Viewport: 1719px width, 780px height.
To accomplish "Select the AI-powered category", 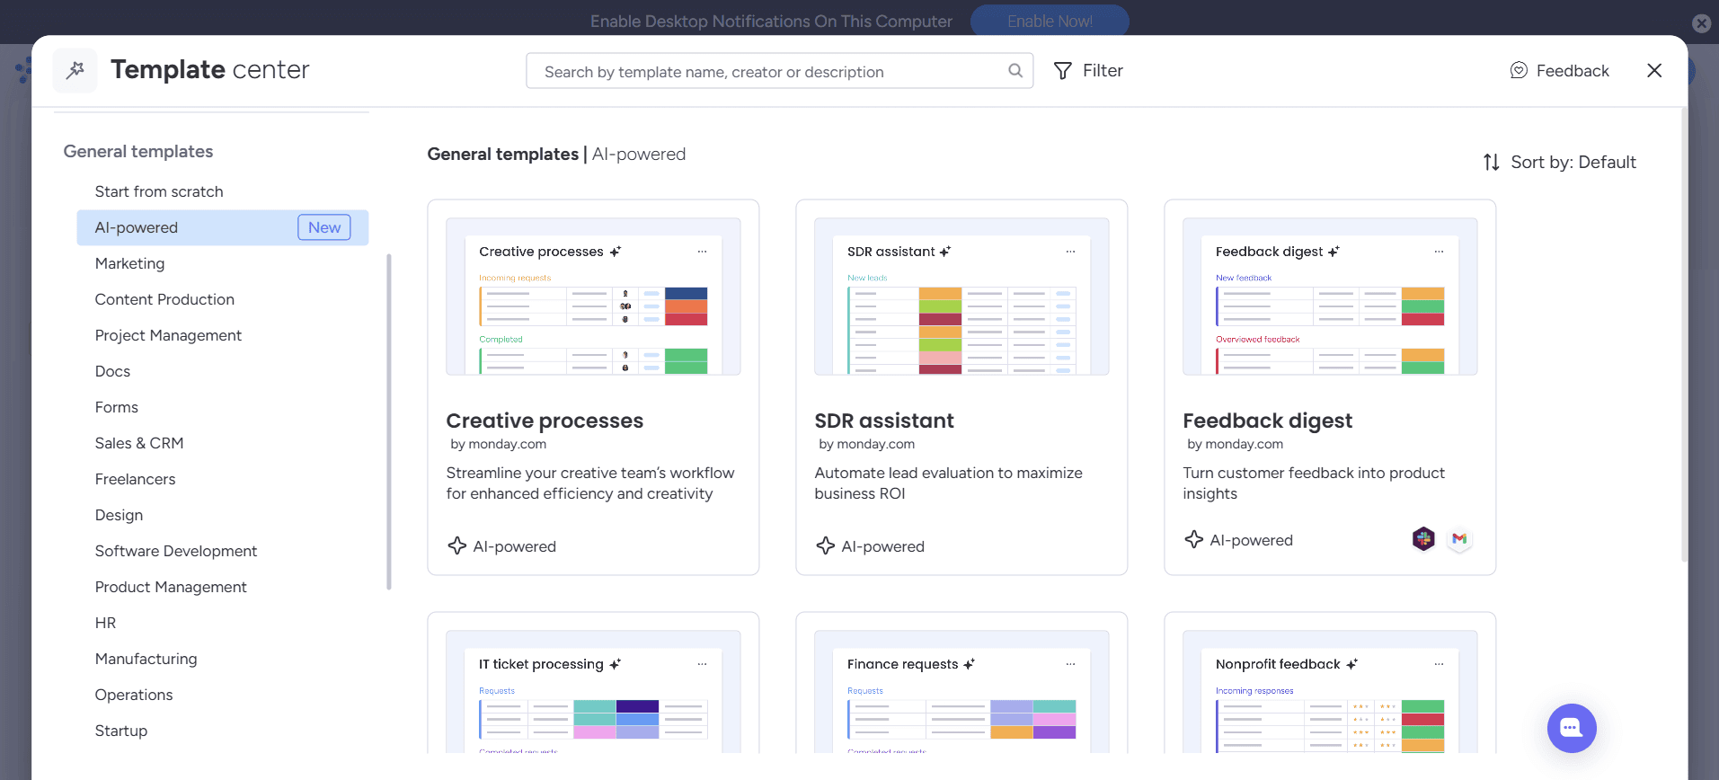I will point(223,227).
